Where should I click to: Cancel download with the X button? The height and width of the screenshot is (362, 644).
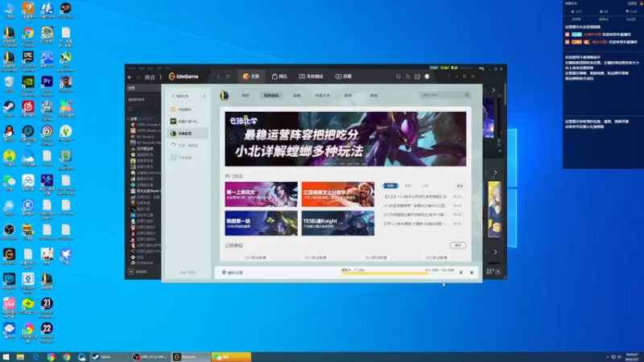click(x=472, y=273)
